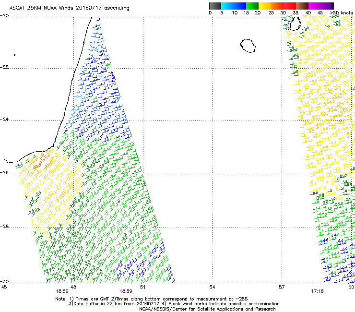The image size is (355, 312).
Task: Click the '48' longitude axis label
Action: [x=73, y=287]
